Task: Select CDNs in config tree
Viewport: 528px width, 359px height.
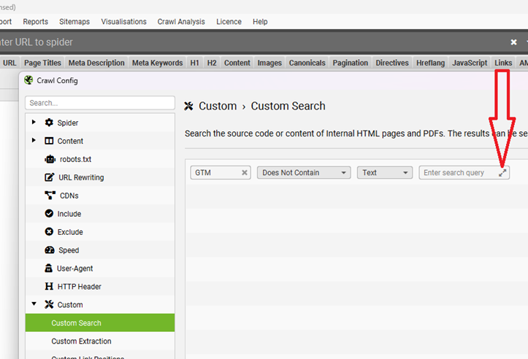Action: (x=99, y=196)
